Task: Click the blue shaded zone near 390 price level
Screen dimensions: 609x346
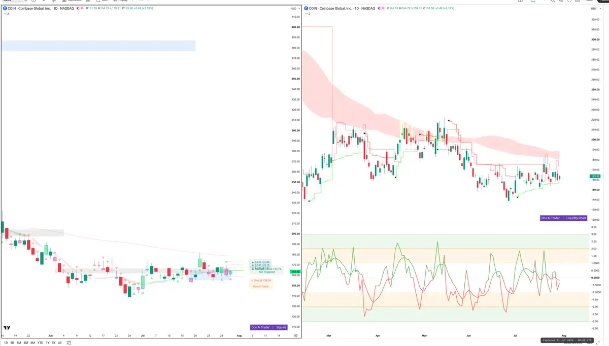Action: coord(98,46)
